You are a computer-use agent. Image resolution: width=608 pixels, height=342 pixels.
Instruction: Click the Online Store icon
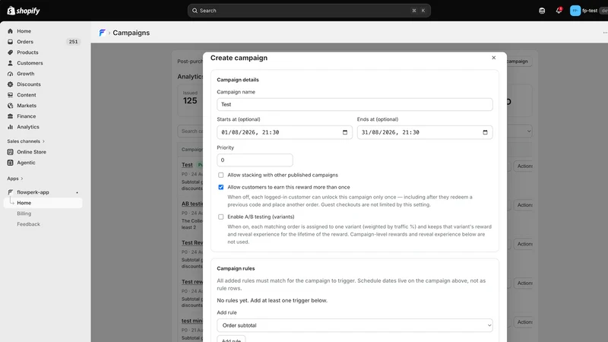tap(10, 152)
